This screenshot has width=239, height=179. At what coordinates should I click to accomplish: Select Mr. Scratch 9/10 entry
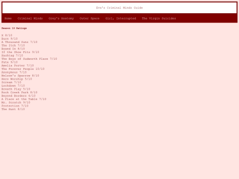click(16, 103)
